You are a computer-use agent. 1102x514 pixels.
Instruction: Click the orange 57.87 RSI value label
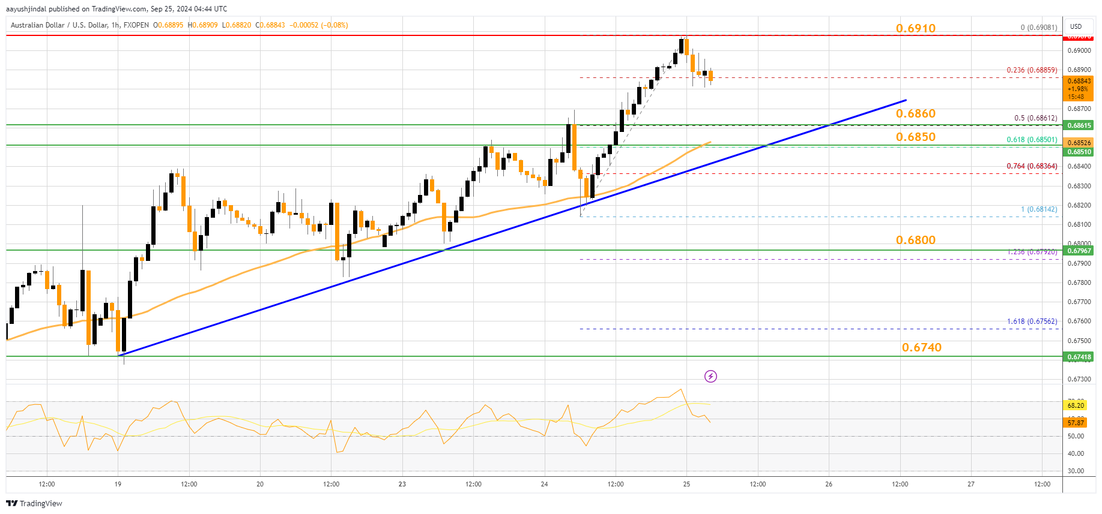pyautogui.click(x=1076, y=423)
